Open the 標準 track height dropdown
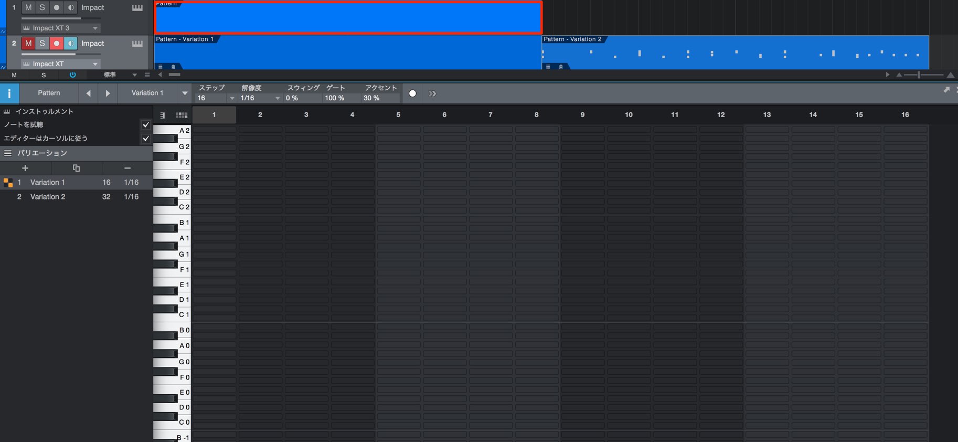The width and height of the screenshot is (958, 442). [x=120, y=75]
